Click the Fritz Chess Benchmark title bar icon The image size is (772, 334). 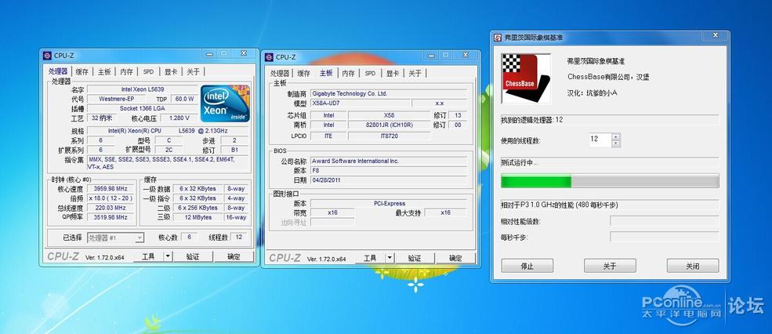[x=498, y=38]
